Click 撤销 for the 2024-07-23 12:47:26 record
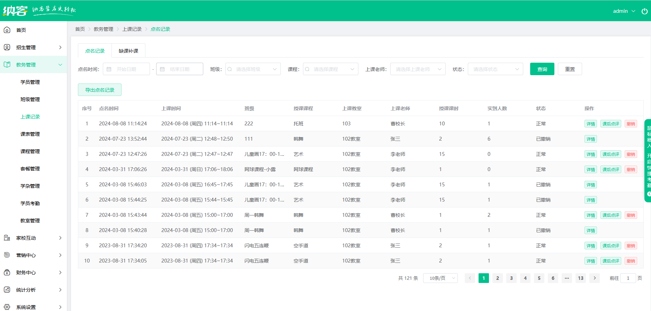This screenshot has height=311, width=651. click(x=631, y=154)
